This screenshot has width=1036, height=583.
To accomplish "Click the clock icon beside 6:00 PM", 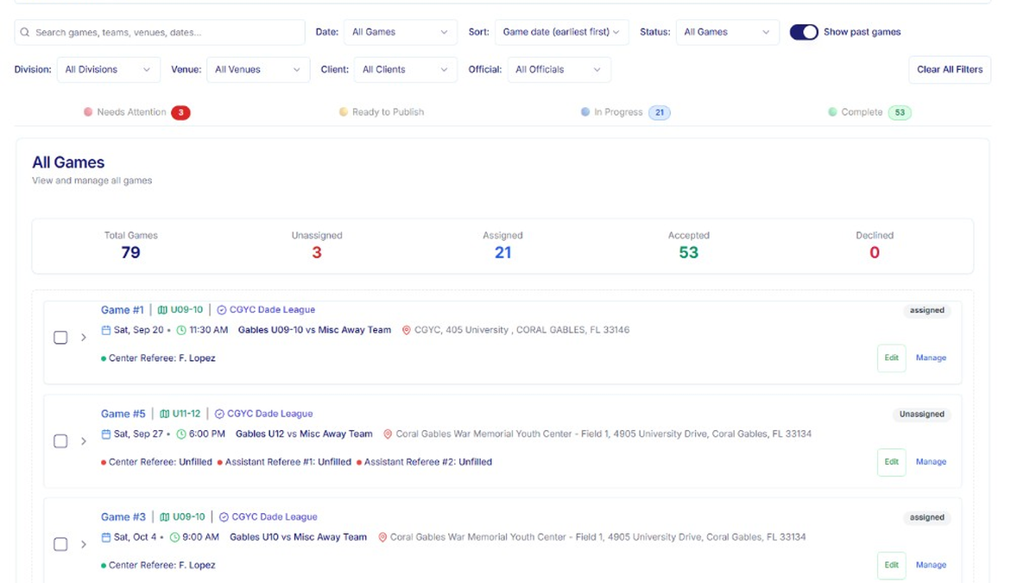I will (x=181, y=434).
